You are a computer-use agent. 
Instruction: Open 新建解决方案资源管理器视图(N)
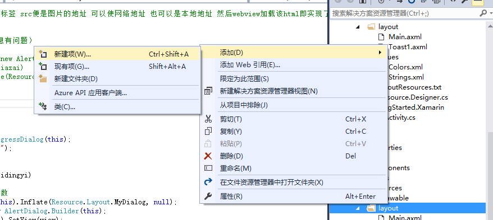[x=293, y=91]
